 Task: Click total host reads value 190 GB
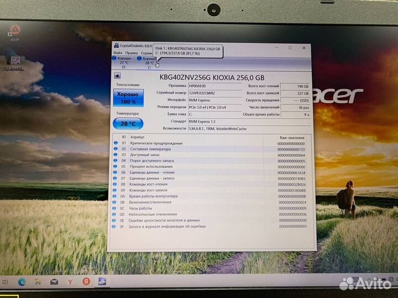click(295, 86)
